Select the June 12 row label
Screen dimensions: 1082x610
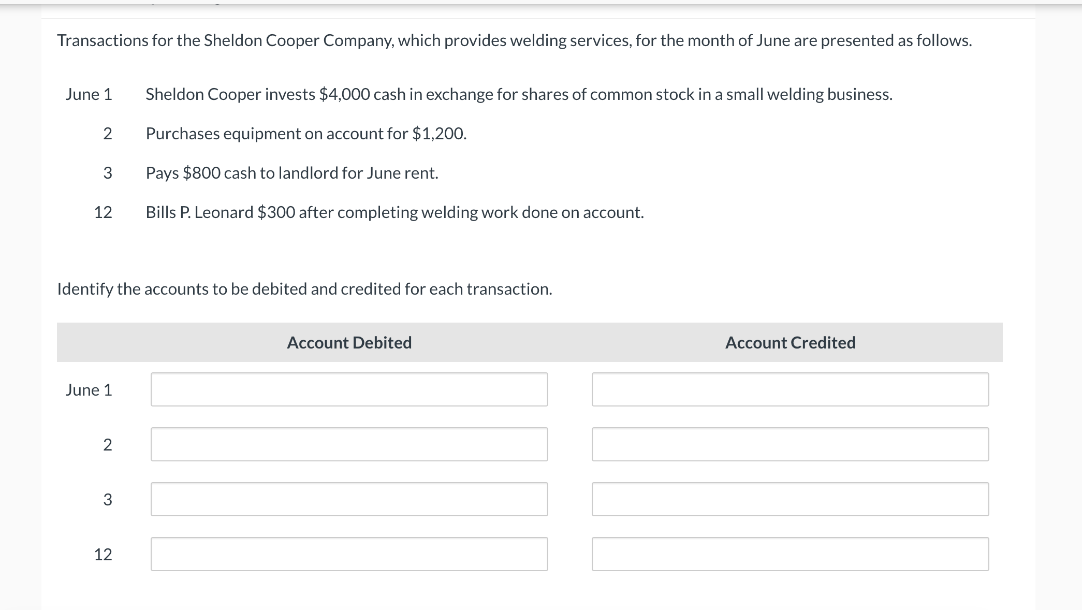[x=104, y=555]
